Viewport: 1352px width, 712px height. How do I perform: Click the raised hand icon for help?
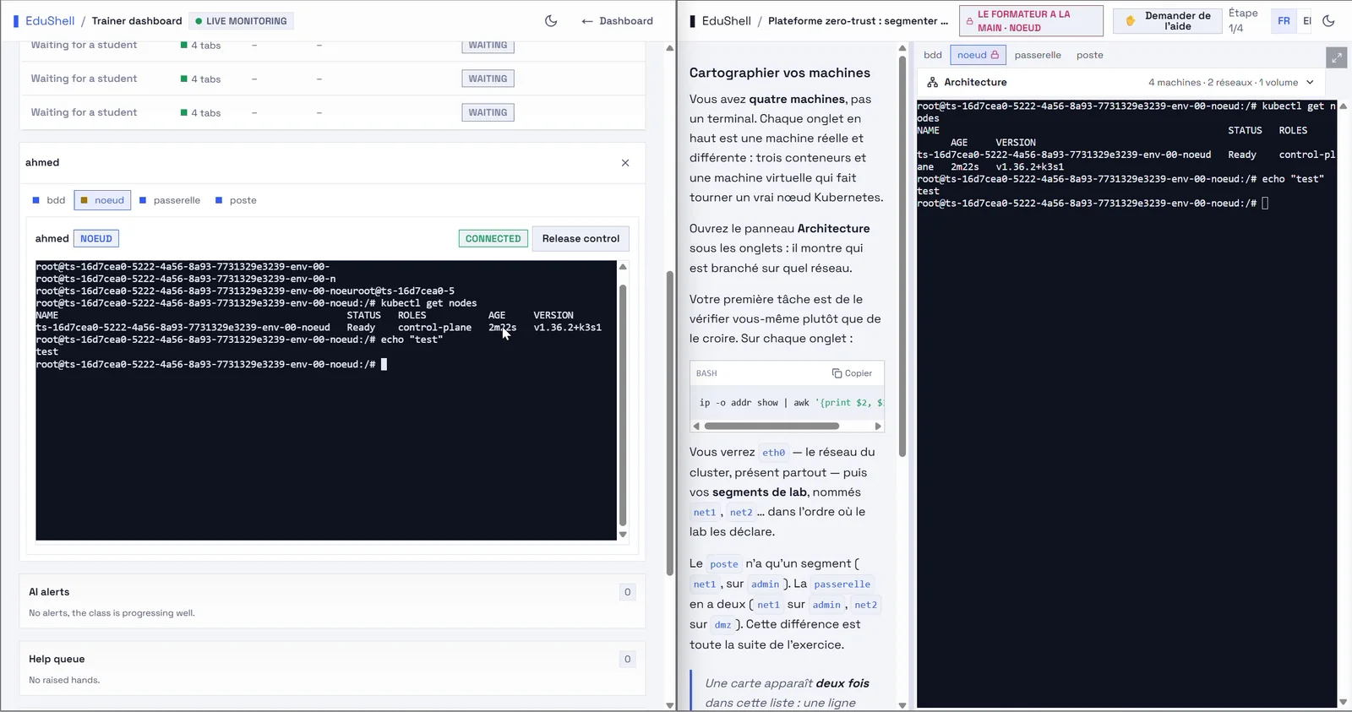click(x=1130, y=21)
